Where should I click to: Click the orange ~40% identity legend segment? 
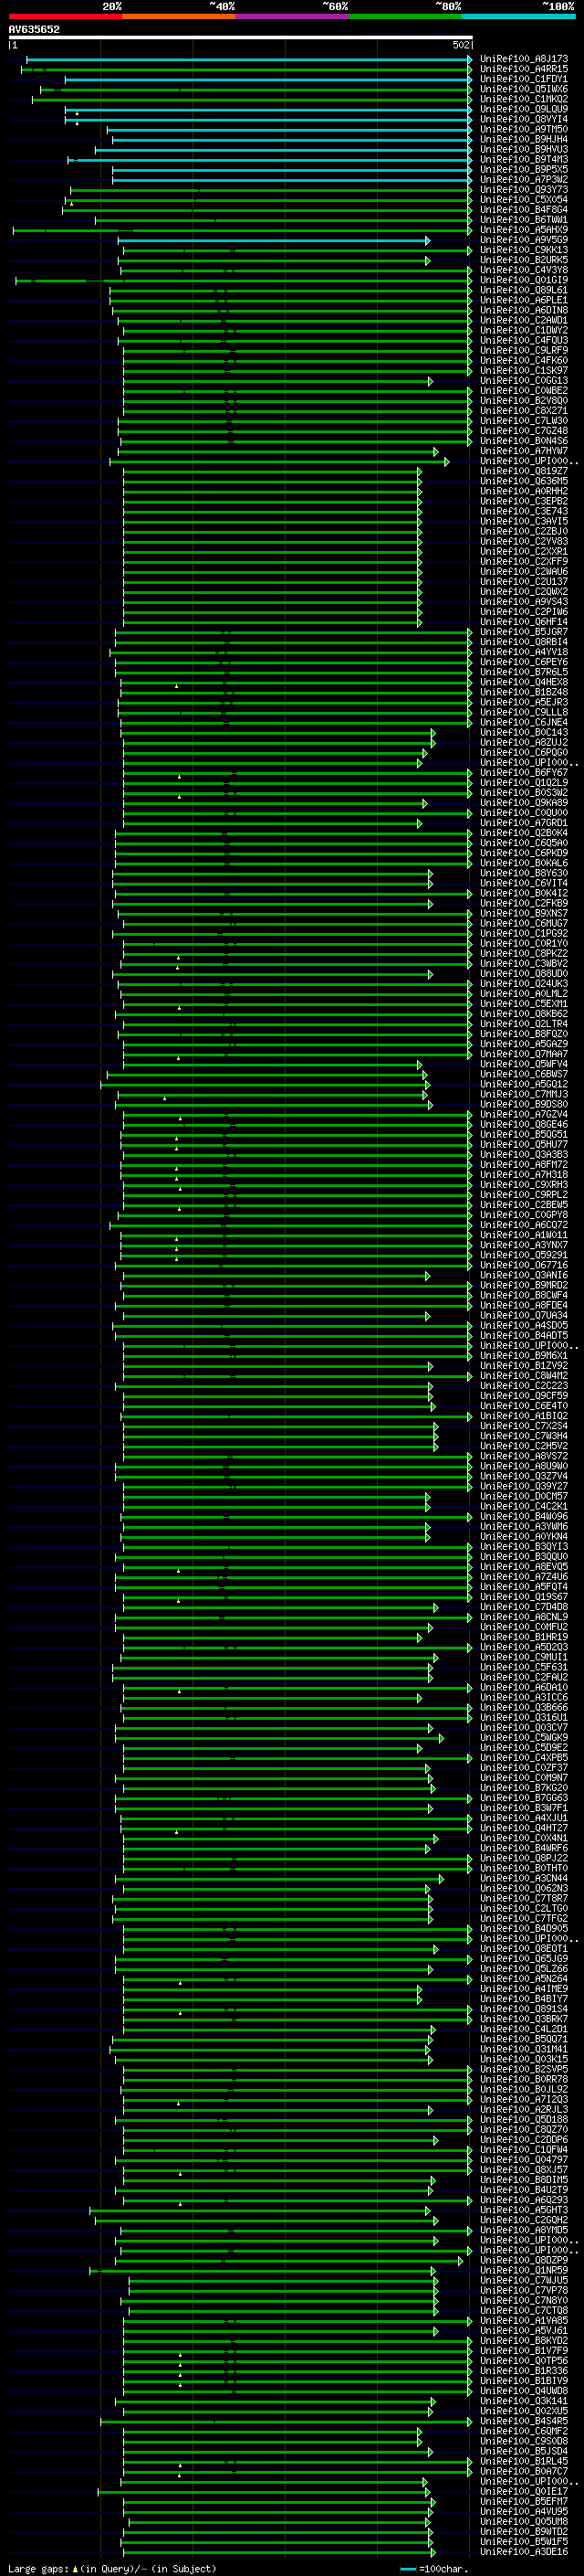tap(179, 16)
